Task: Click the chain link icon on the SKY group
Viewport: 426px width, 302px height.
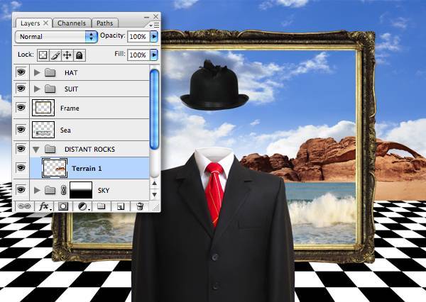Action: pos(64,190)
